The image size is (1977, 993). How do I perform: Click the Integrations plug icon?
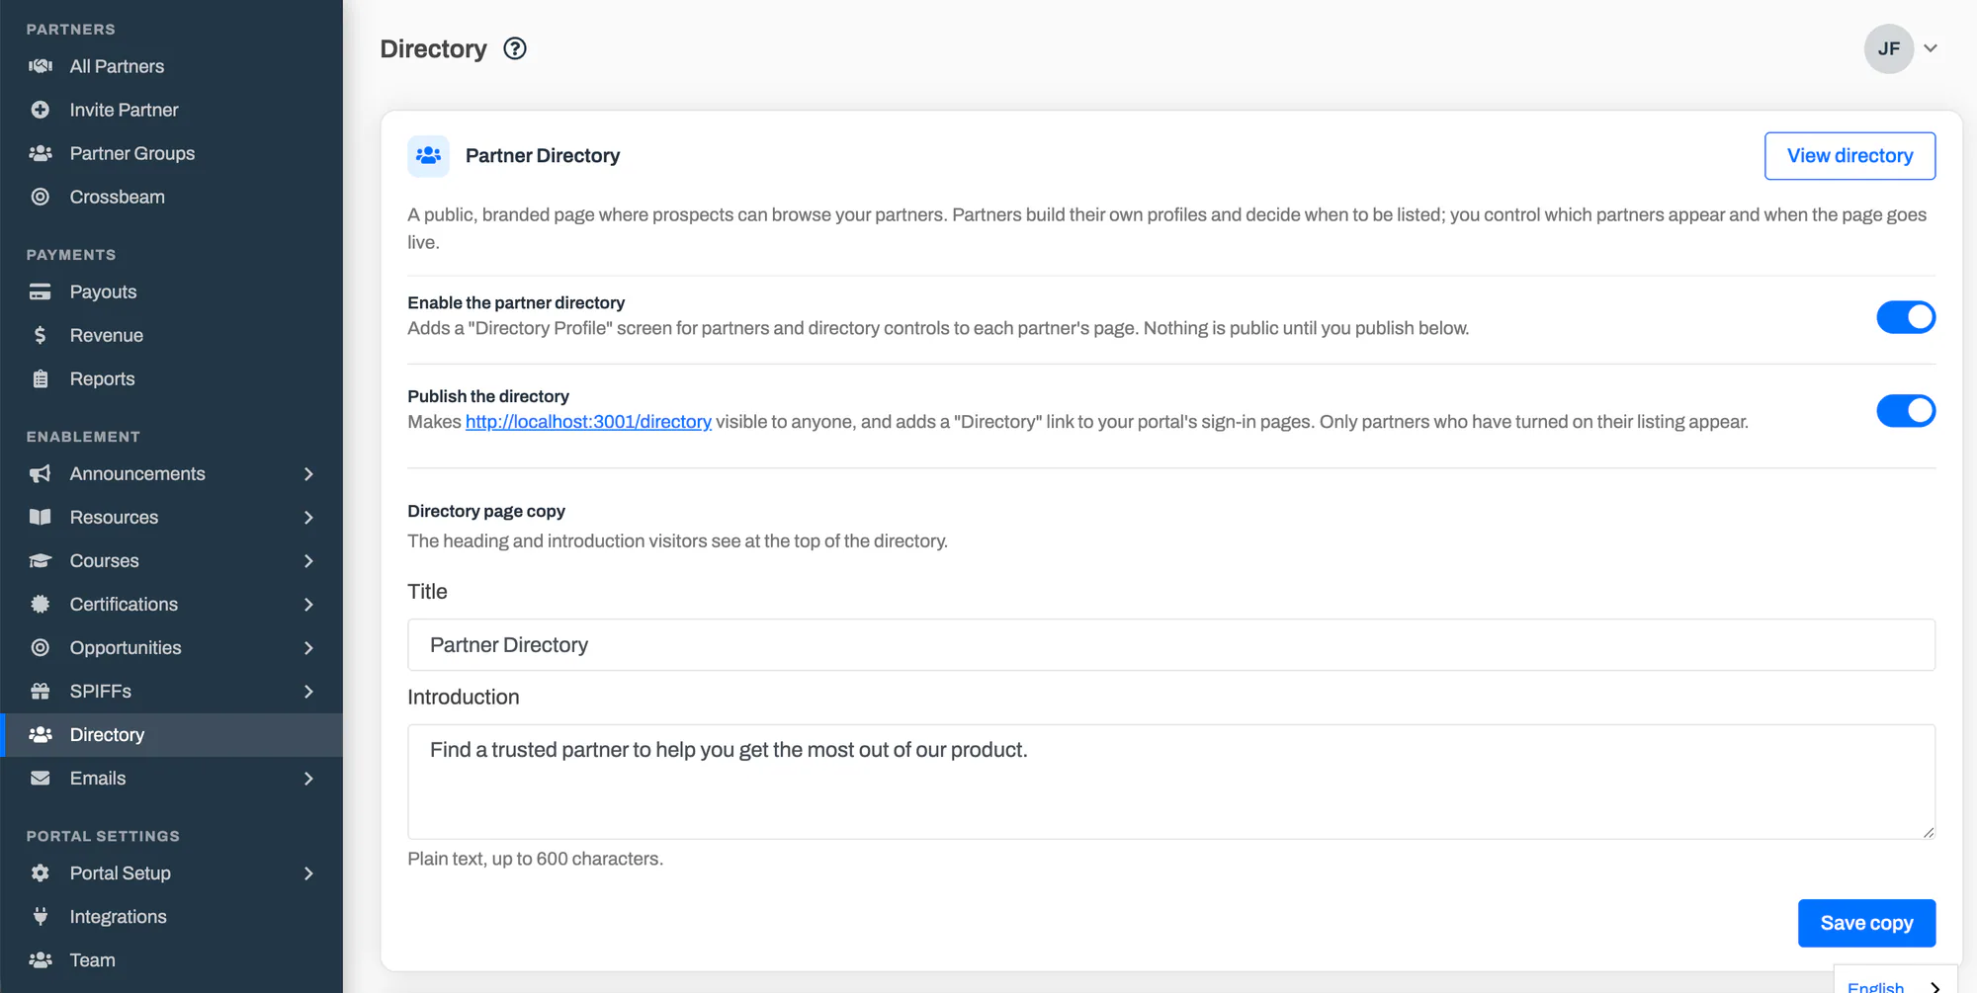(41, 916)
